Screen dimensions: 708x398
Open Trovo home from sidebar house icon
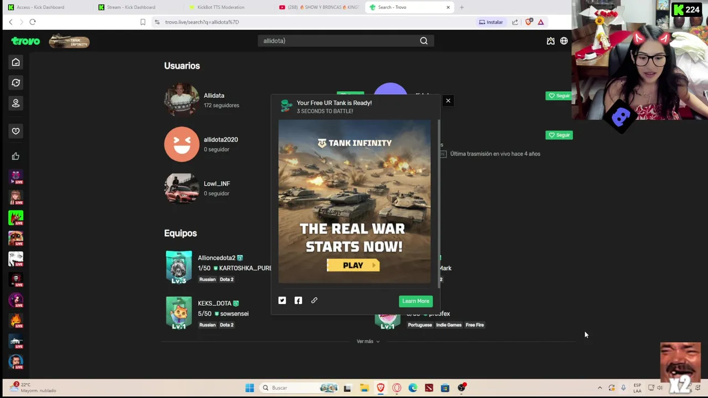[15, 62]
